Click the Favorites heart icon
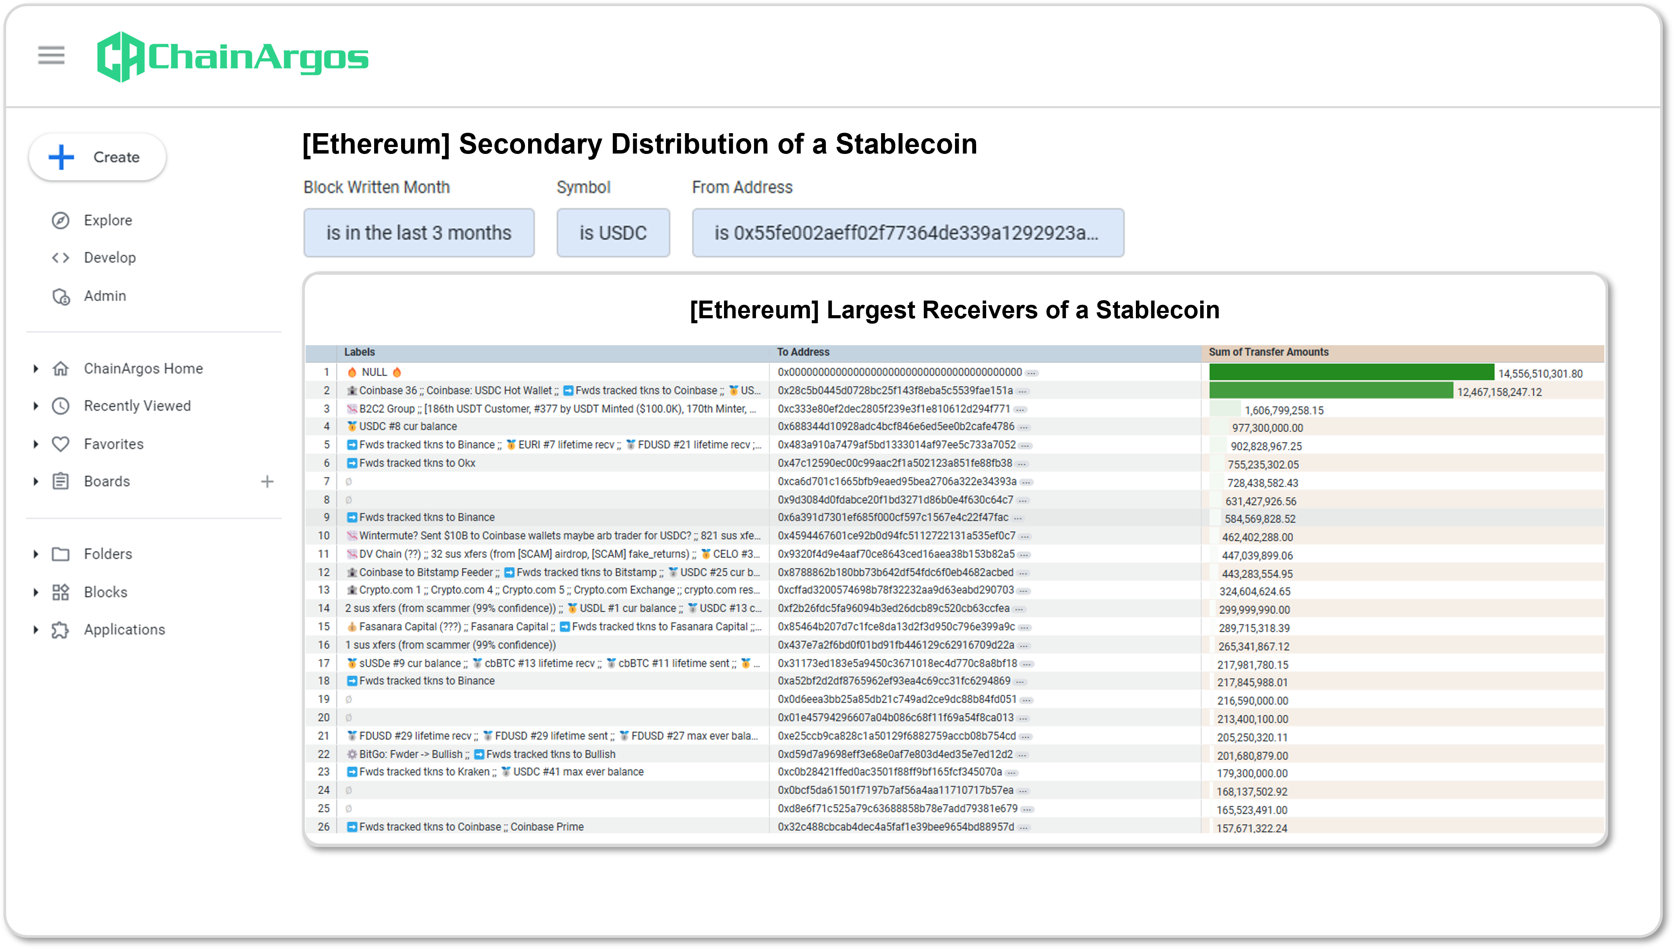This screenshot has height=949, width=1674. tap(60, 444)
